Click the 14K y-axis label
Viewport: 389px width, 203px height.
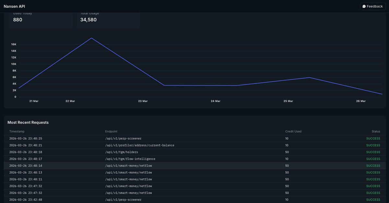pos(14,51)
